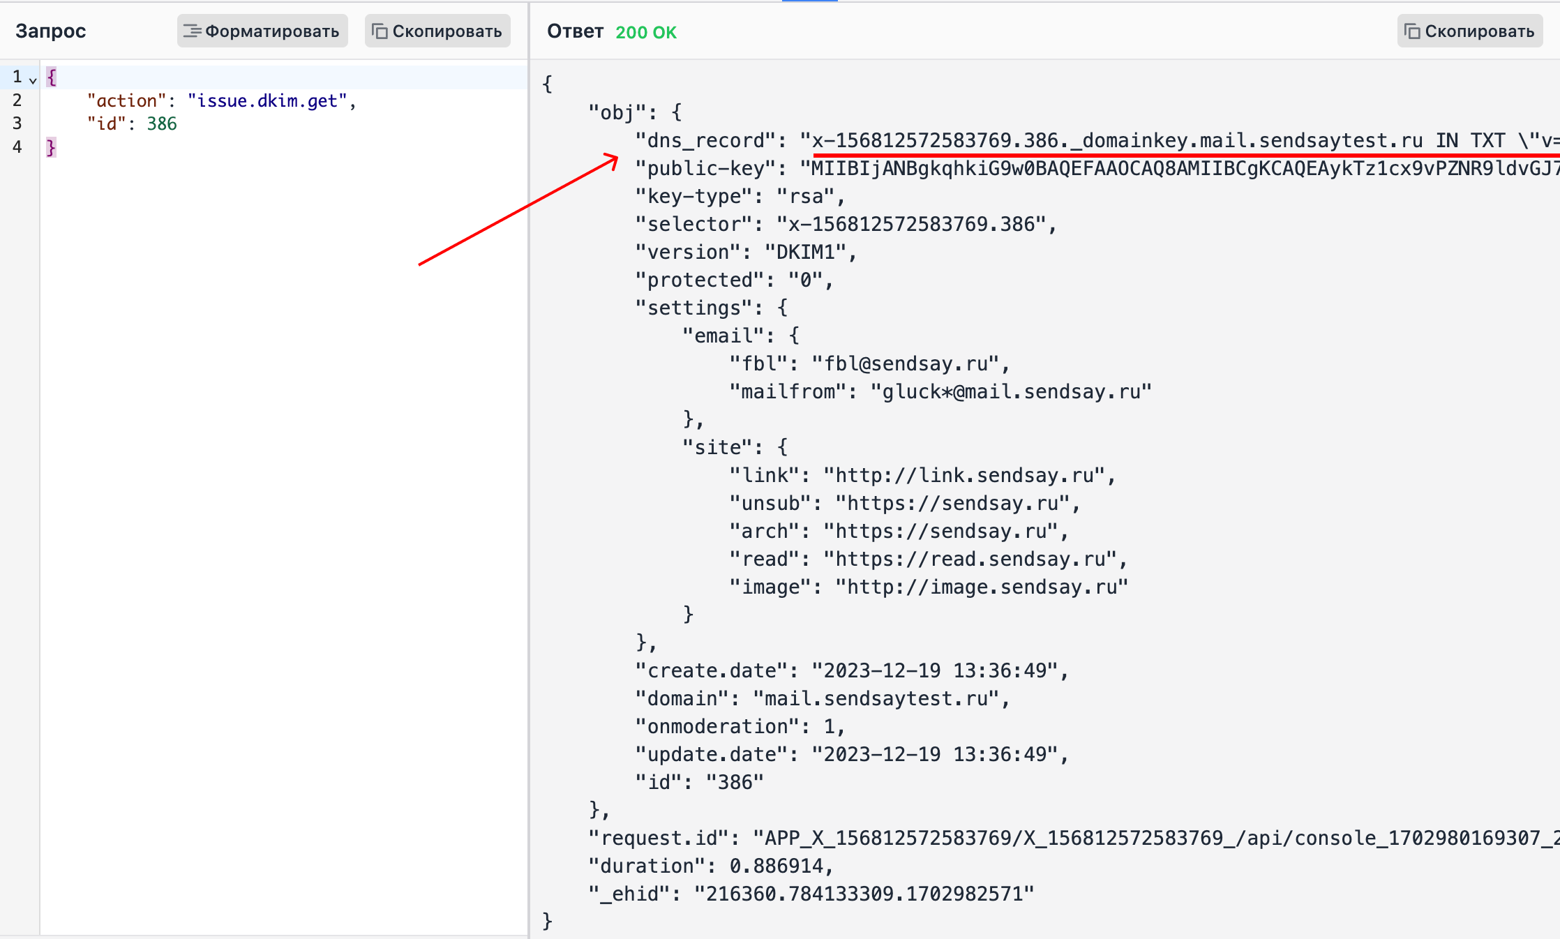Click the Запрос panel title

click(x=50, y=30)
